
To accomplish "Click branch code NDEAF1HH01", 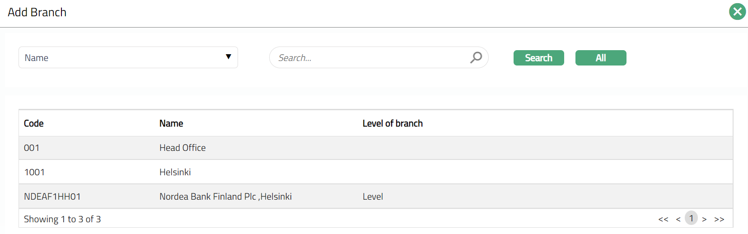I will (x=52, y=197).
